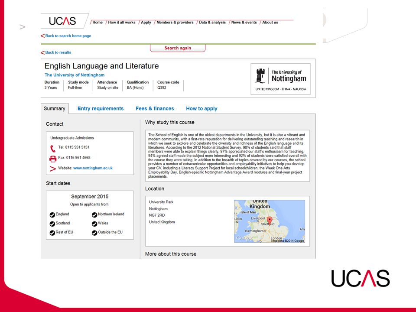Image resolution: width=416 pixels, height=312 pixels.
Task: Click the Scotland checkmark
Action: pos(52,224)
